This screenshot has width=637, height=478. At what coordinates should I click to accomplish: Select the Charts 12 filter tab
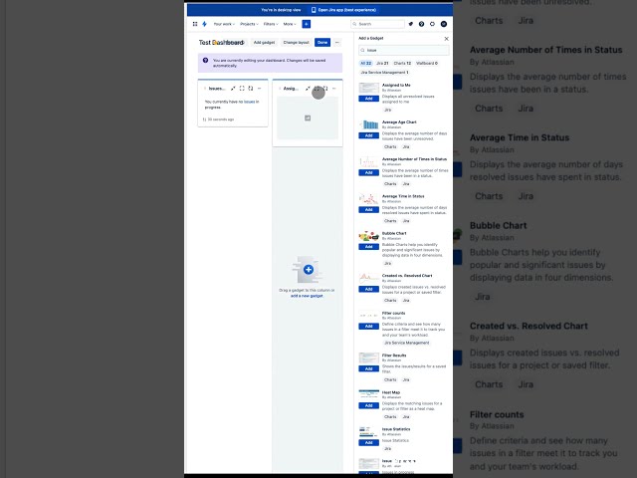tap(402, 64)
